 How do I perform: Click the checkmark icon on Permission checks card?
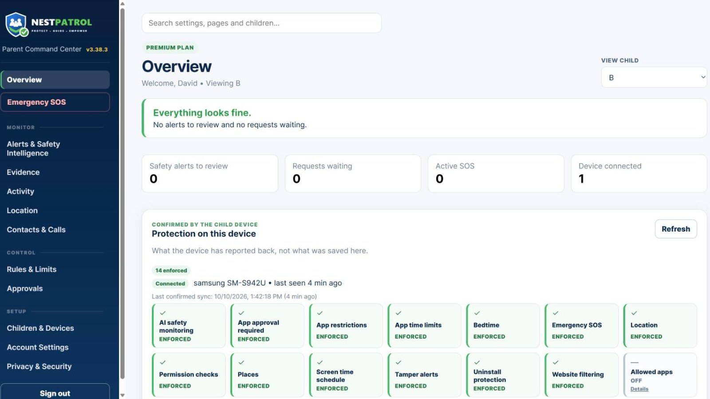[163, 362]
